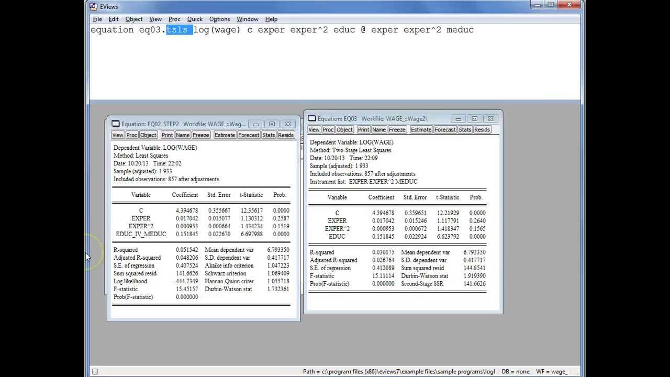Click the EQ02_STEP2 equation window icon
The image size is (670, 377).
coord(116,124)
